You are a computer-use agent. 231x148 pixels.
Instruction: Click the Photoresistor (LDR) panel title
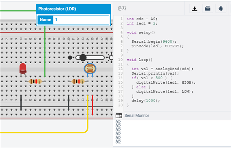pos(57,9)
